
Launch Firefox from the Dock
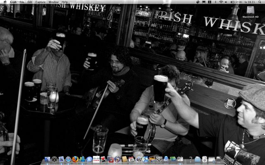click(75, 159)
